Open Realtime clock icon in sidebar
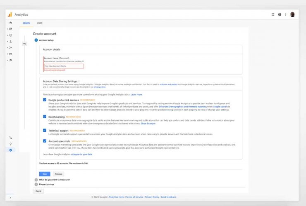The image size is (306, 206). click(10, 35)
